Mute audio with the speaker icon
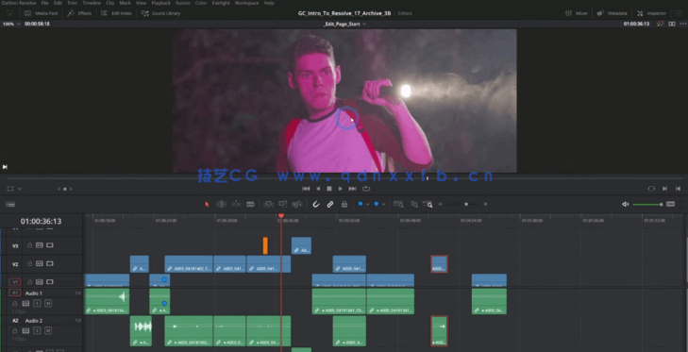This screenshot has width=688, height=352. 626,204
